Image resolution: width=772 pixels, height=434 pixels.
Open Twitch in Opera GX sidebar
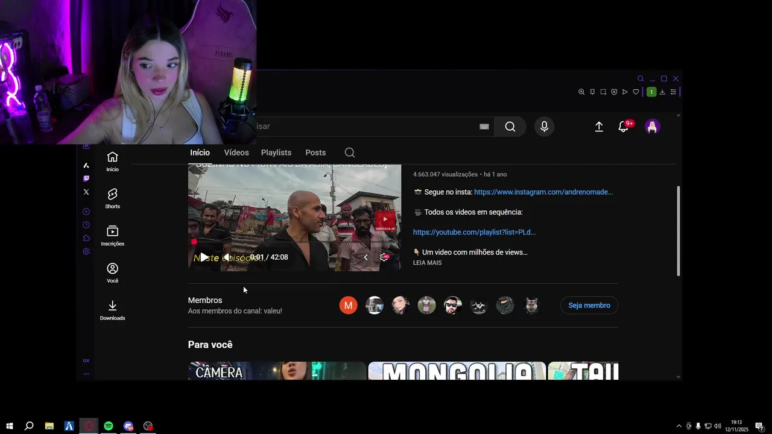[x=86, y=178]
